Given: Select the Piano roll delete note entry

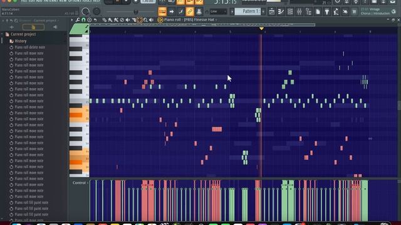Looking at the screenshot, I should (x=29, y=47).
